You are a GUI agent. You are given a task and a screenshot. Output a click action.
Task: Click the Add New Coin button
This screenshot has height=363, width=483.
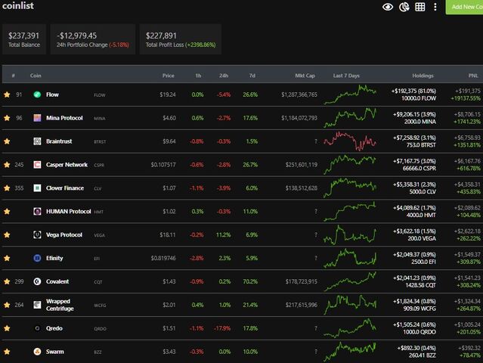465,7
